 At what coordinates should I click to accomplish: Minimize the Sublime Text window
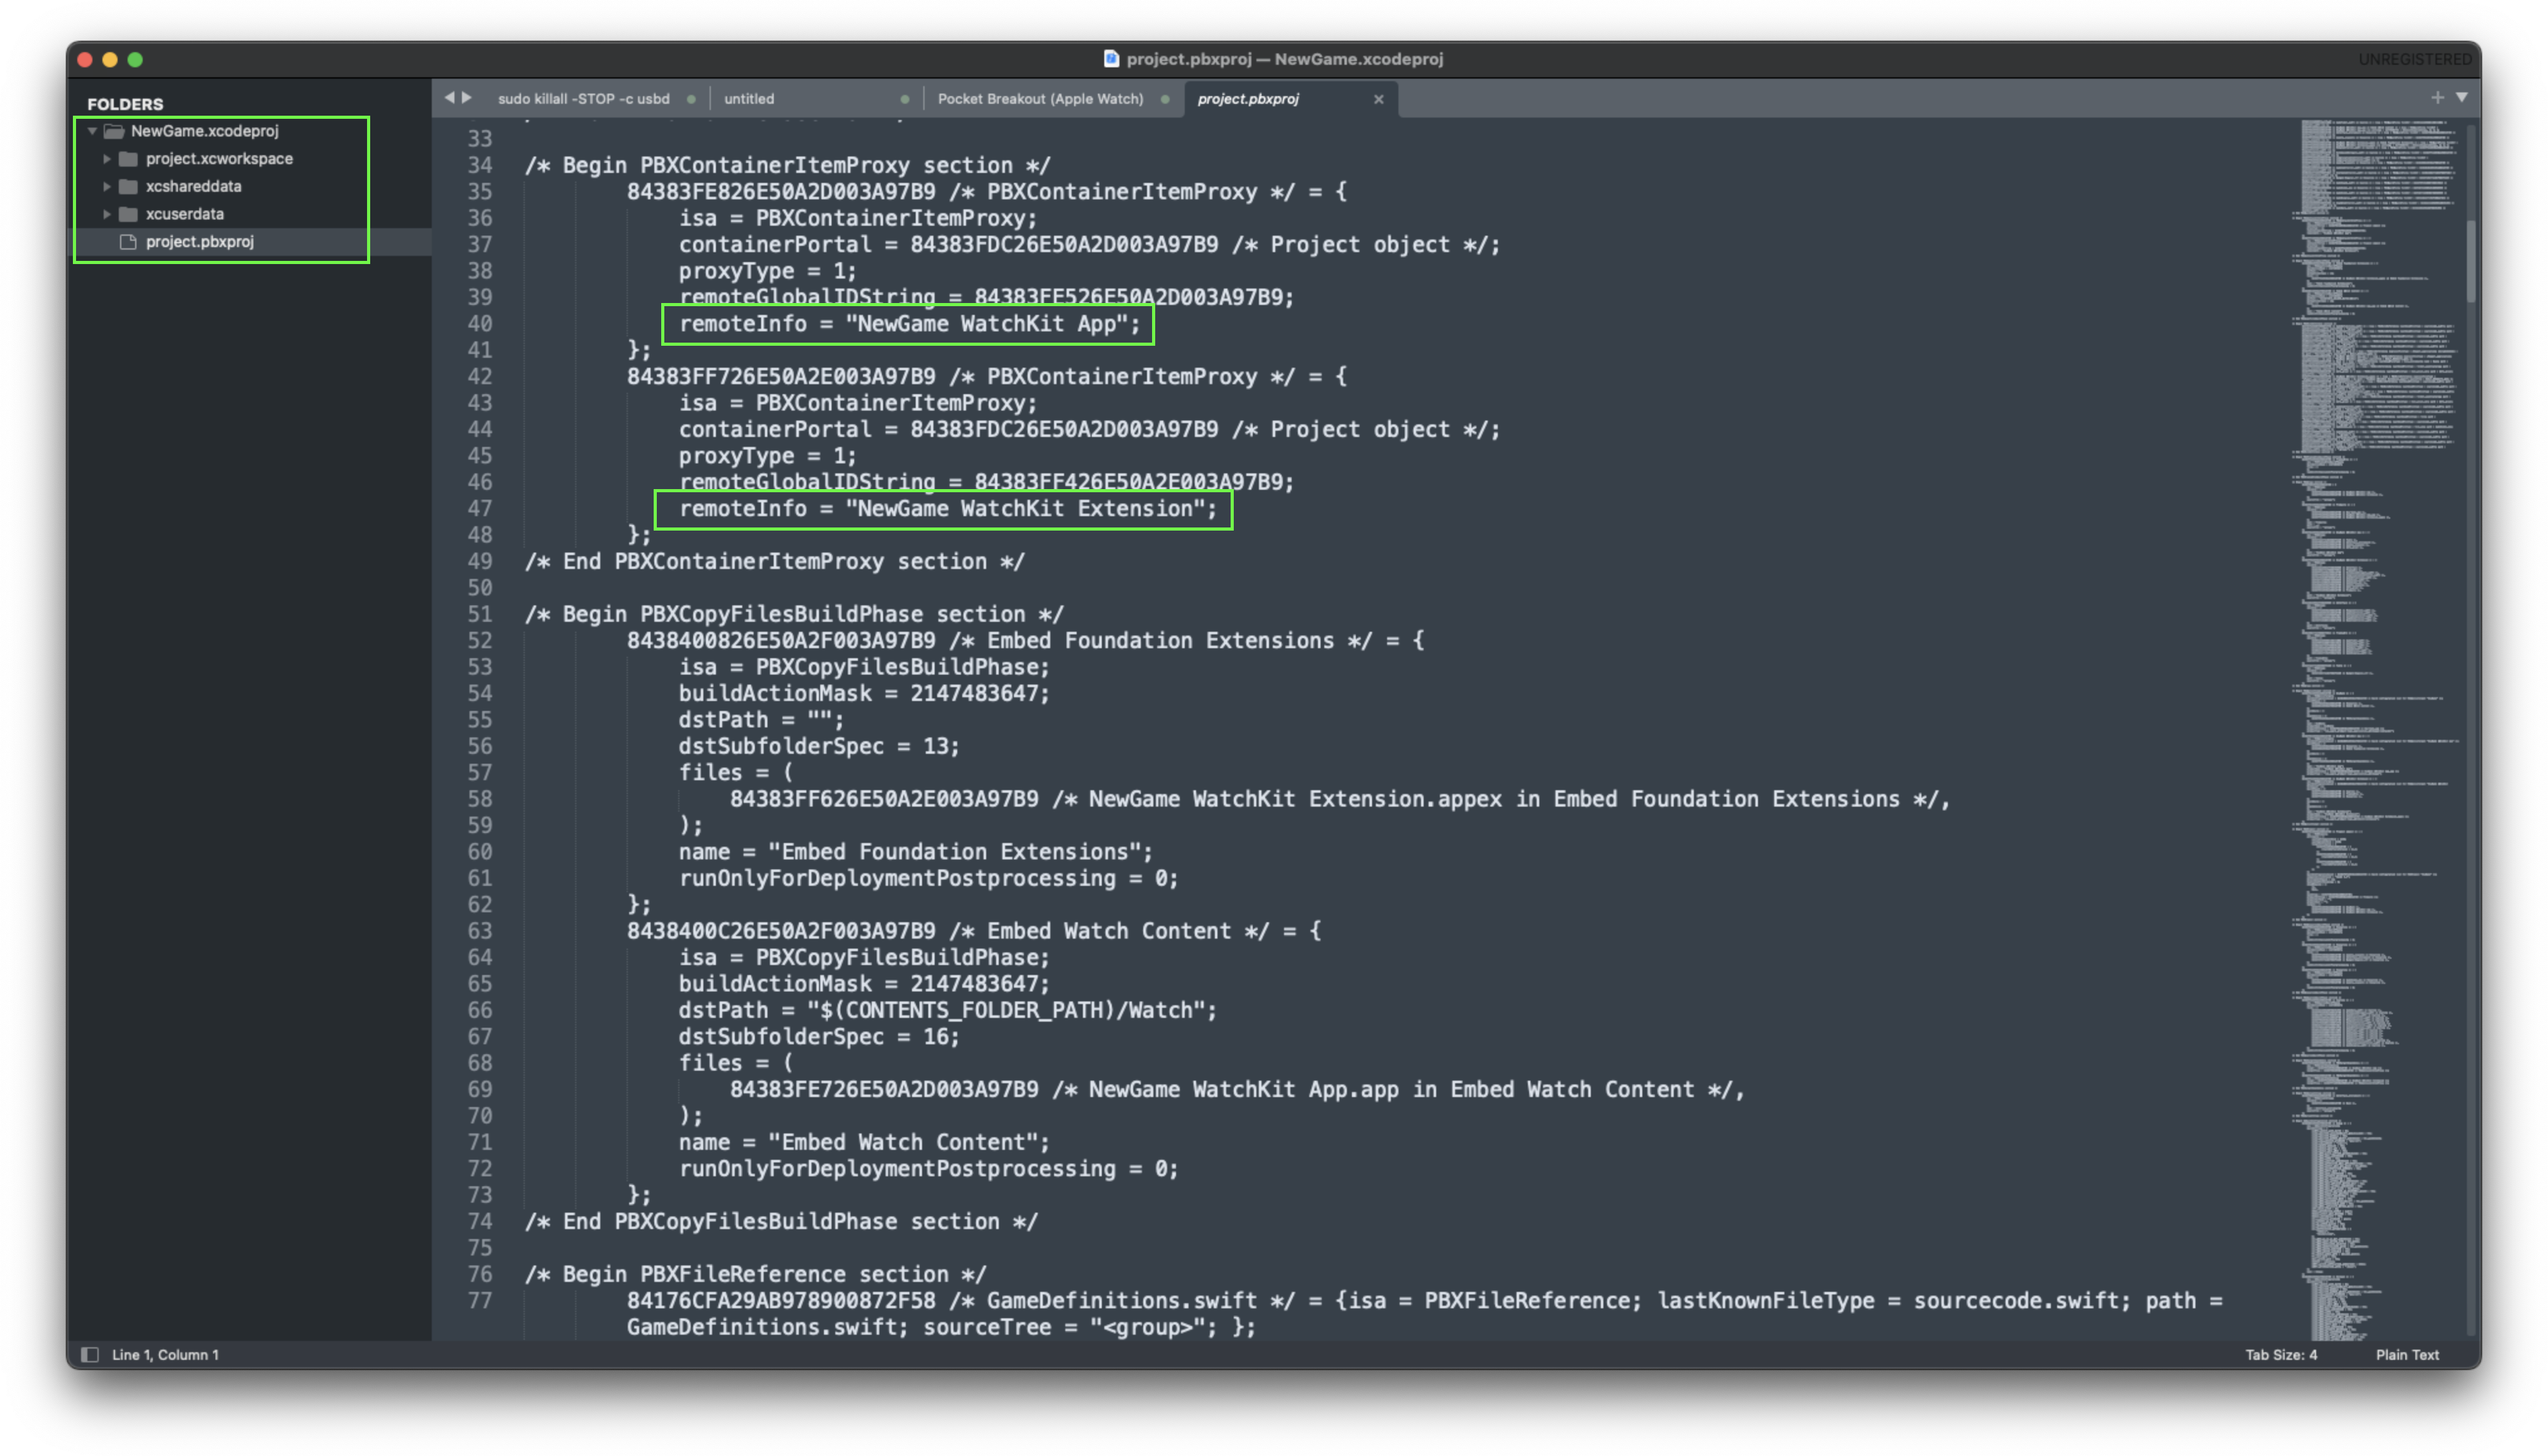point(110,60)
